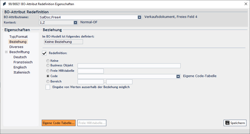This screenshot has width=250, height=134.
Task: Select the Beschriftung tree item
Action: (x=19, y=52)
